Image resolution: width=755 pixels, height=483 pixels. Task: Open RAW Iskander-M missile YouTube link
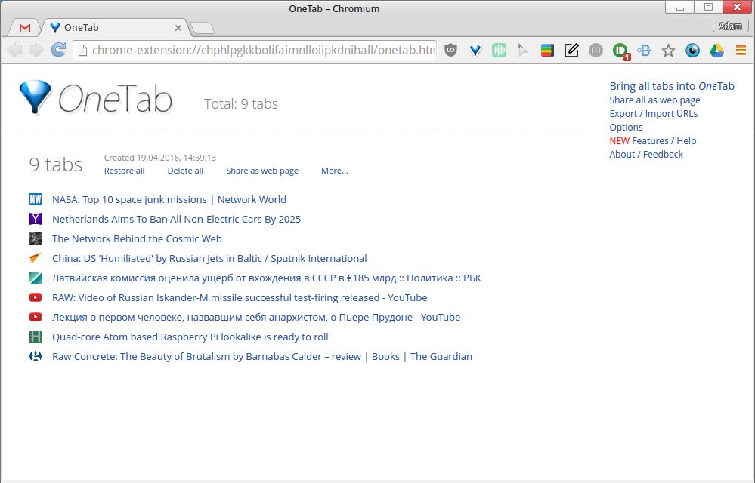pos(240,297)
